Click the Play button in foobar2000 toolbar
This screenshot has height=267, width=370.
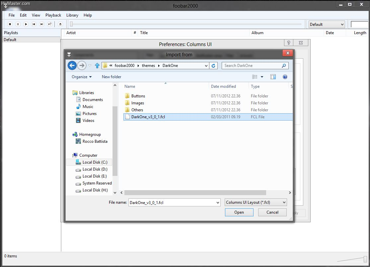pyautogui.click(x=26, y=24)
